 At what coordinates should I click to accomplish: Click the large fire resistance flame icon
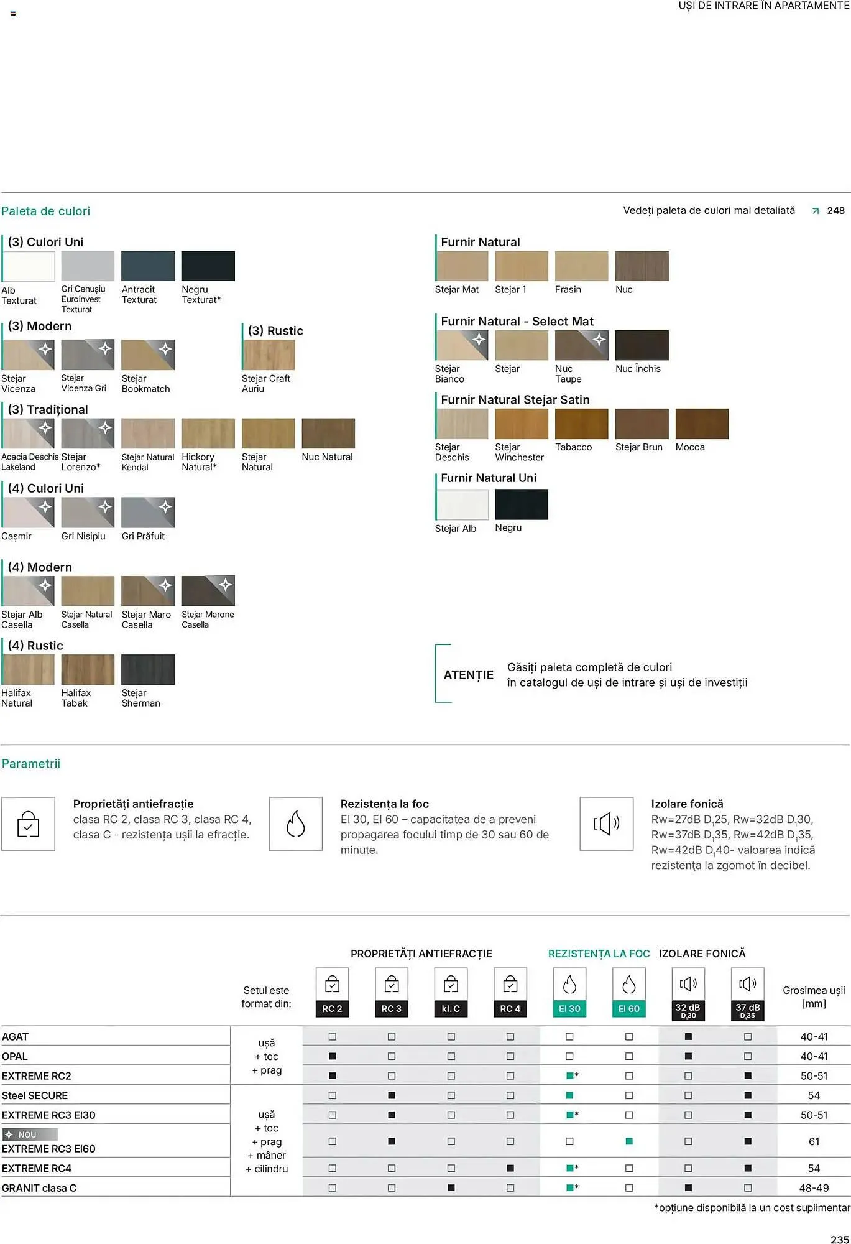point(296,824)
